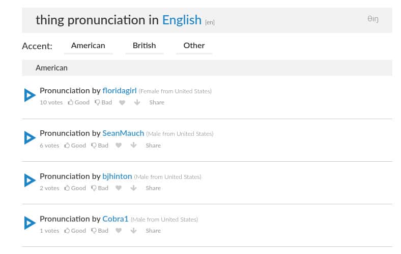Switch to the British accent tab
This screenshot has width=401, height=254.
[x=144, y=46]
